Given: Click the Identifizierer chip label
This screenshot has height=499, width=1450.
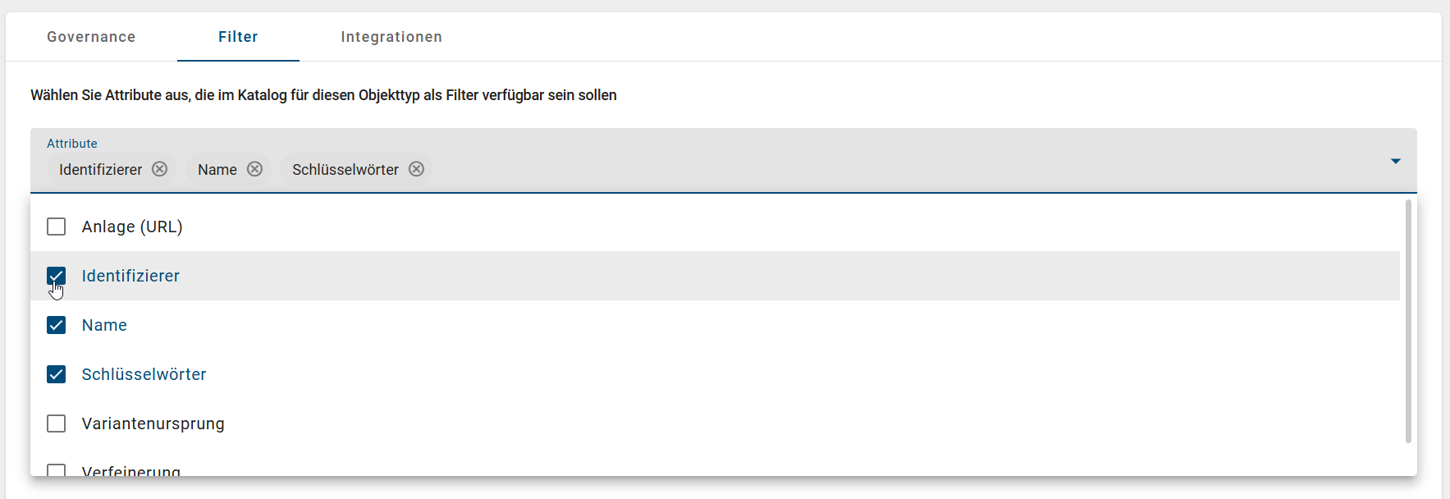Looking at the screenshot, I should pos(100,169).
